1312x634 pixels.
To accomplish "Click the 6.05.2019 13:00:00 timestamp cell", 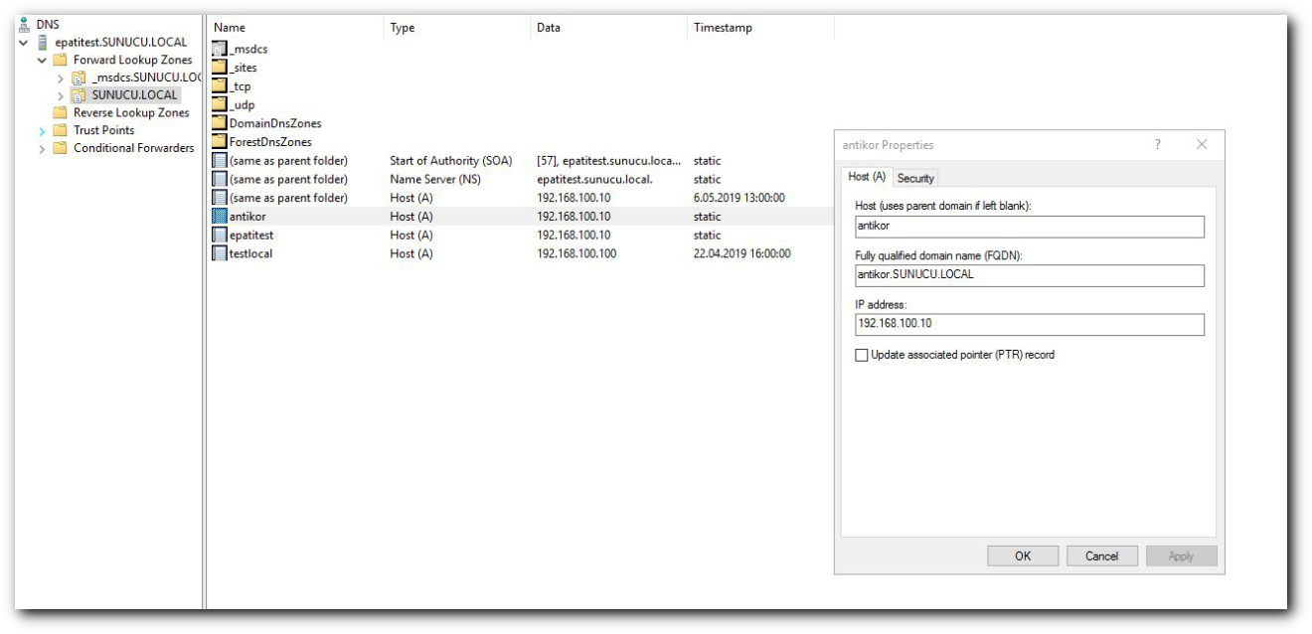I will pos(739,198).
